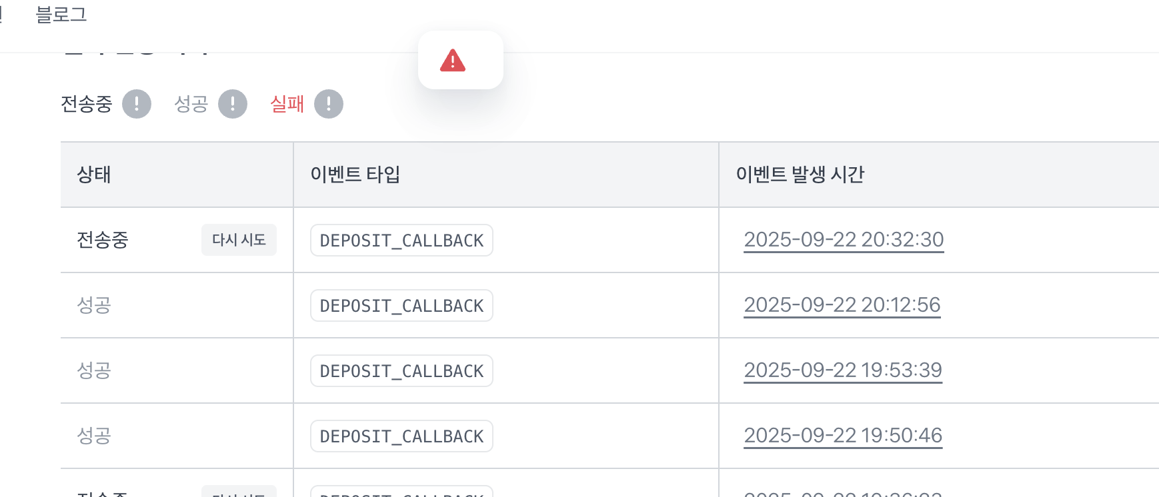Open the 블로그 menu item
1159x497 pixels.
click(61, 15)
